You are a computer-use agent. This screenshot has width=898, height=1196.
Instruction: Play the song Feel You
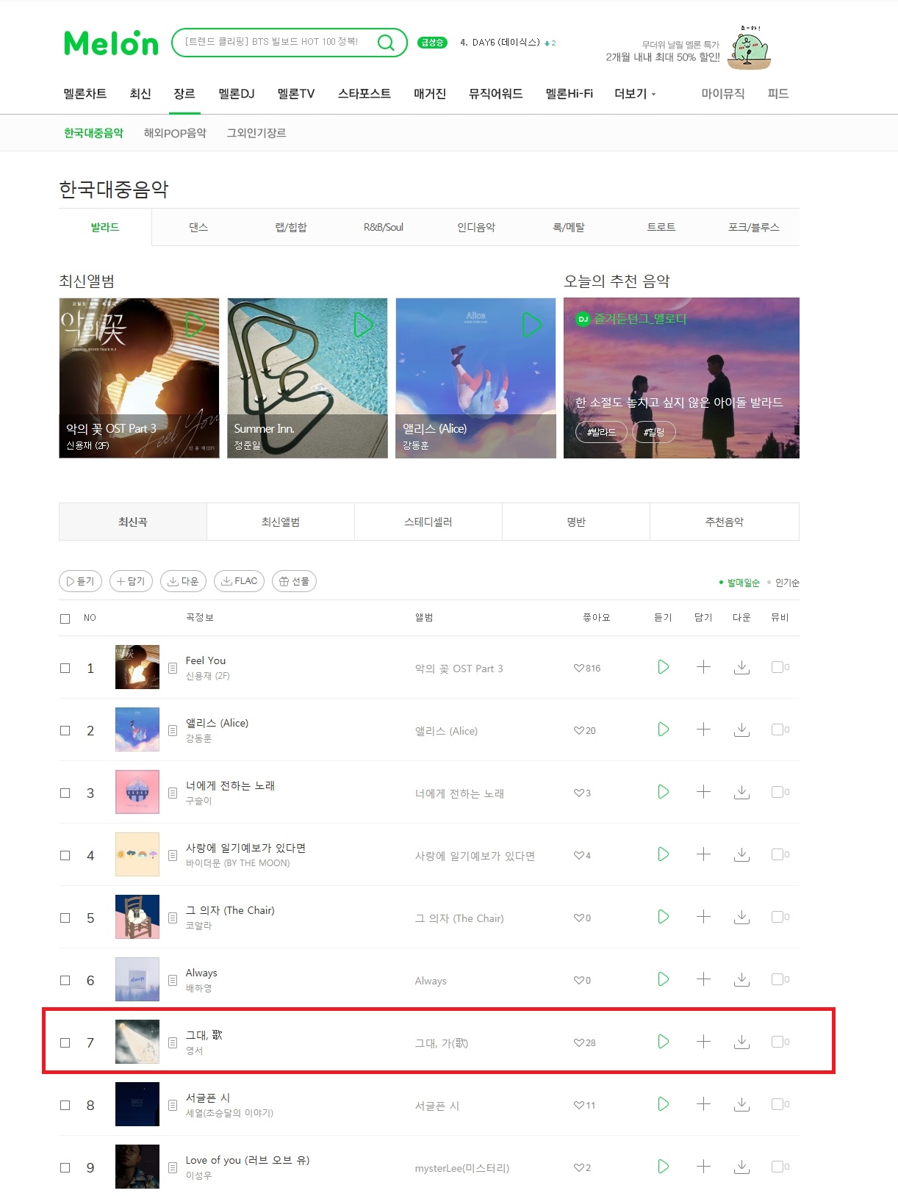[x=663, y=667]
